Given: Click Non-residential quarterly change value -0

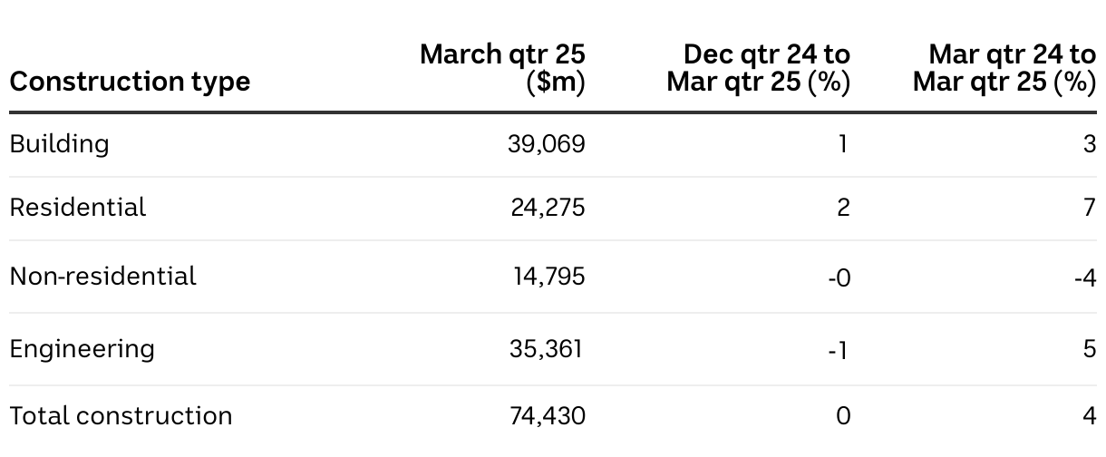Looking at the screenshot, I should coord(839,277).
